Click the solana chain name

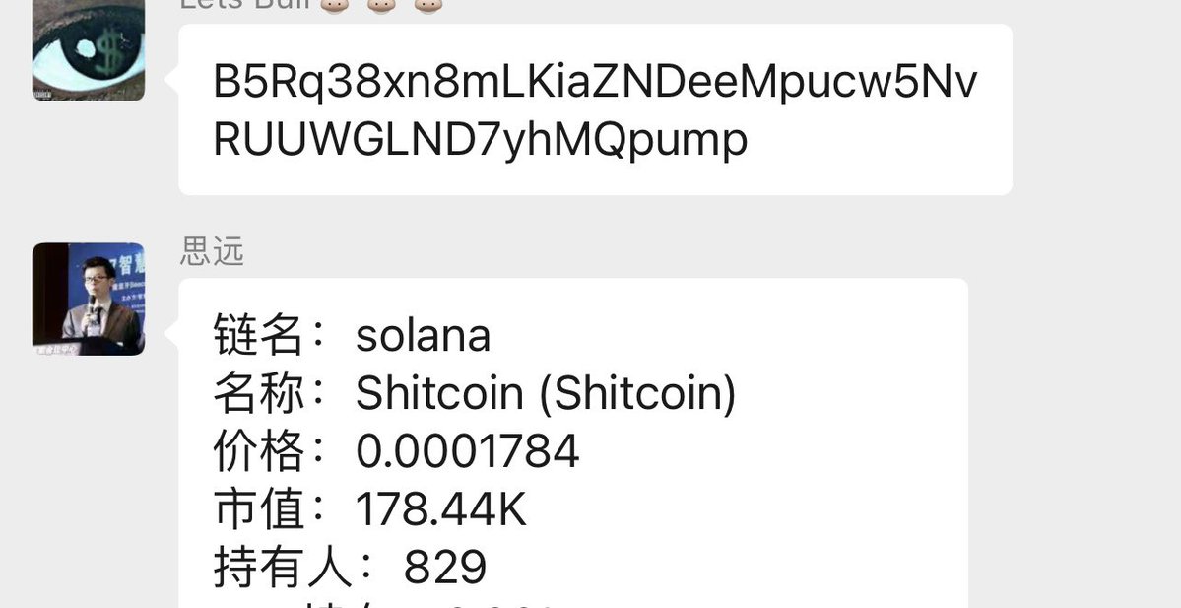tap(424, 336)
